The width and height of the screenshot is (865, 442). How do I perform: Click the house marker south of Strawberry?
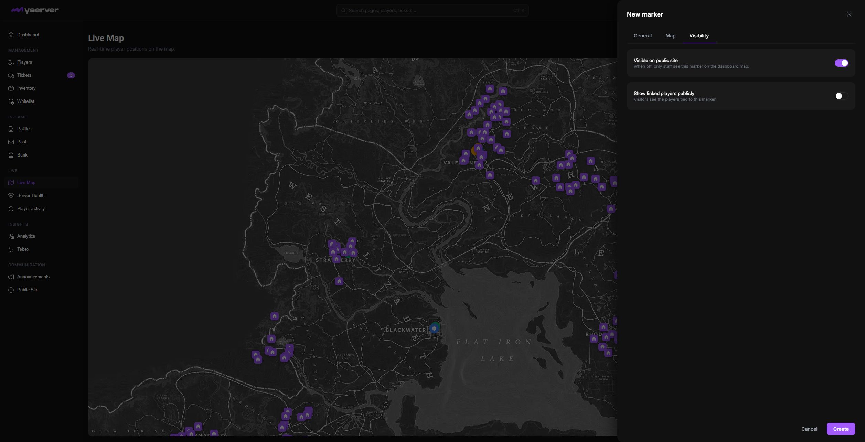pos(339,281)
